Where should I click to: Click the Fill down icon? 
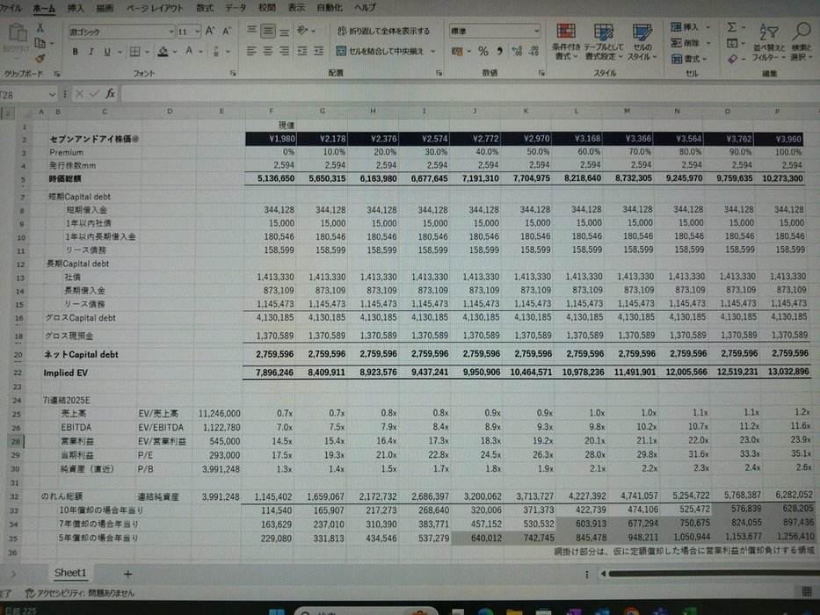[732, 43]
